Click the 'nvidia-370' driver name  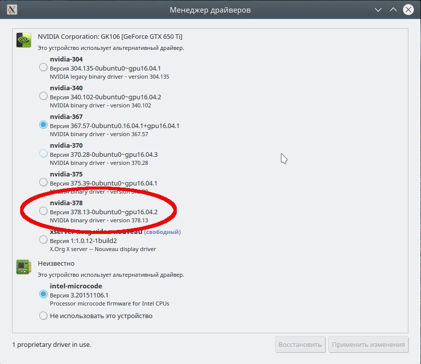click(x=66, y=145)
